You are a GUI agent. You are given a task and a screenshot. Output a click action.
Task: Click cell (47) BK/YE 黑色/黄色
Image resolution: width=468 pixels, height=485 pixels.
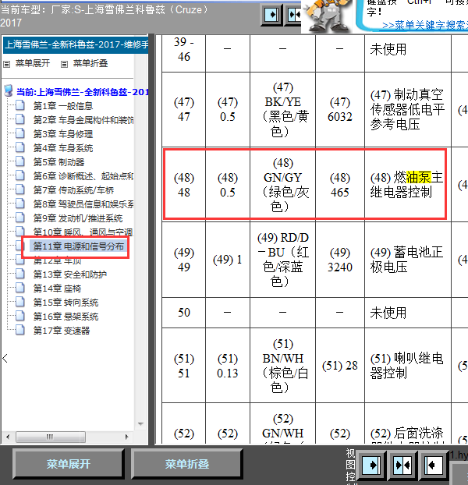coord(282,110)
